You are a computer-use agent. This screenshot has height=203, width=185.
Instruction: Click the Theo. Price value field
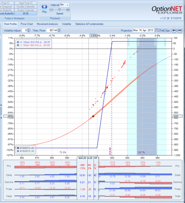52,30
